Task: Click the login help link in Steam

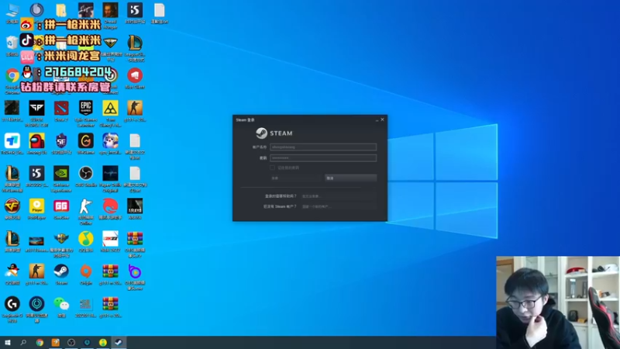Action: coord(312,196)
